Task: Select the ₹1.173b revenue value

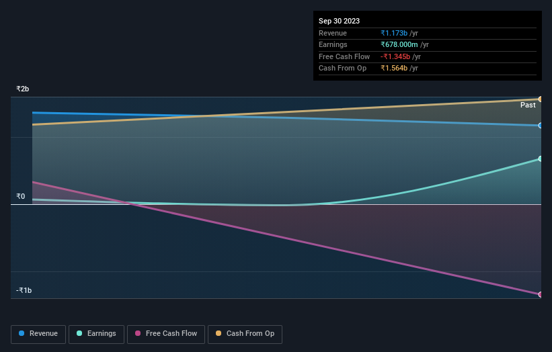Action: [x=394, y=33]
